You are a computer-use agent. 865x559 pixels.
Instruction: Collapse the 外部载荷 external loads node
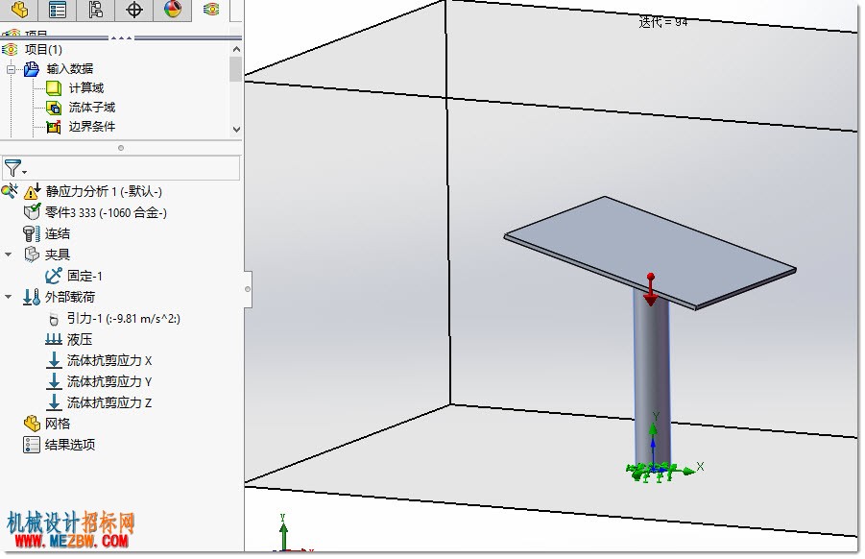pyautogui.click(x=9, y=297)
